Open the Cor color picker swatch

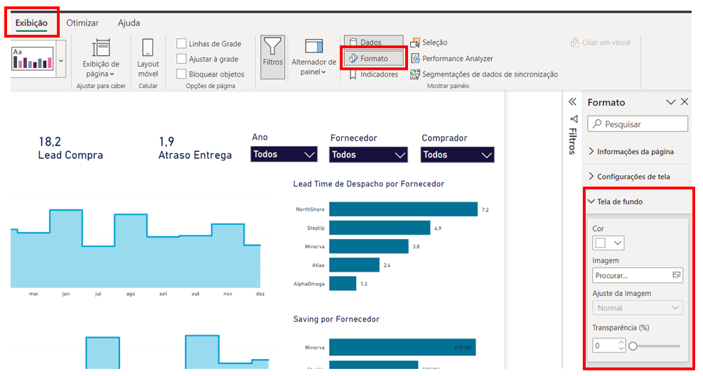tap(608, 243)
